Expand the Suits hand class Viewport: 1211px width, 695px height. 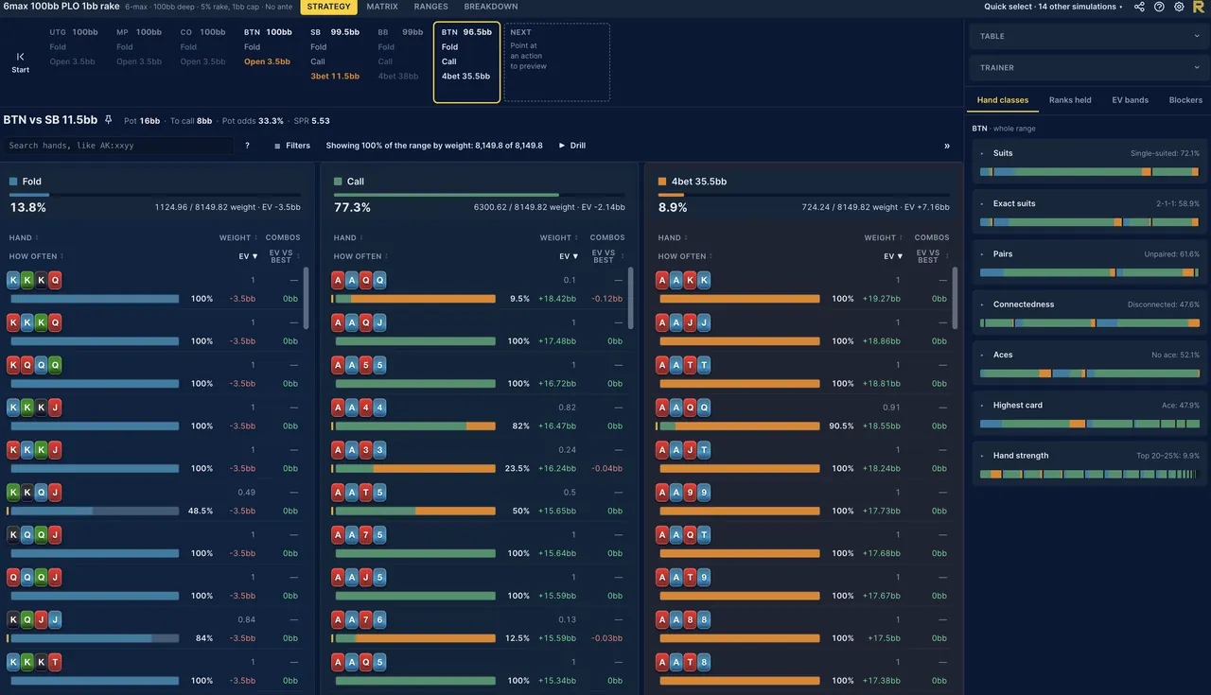[x=1090, y=153]
